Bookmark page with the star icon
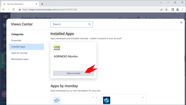This screenshot has width=186, height=105. coord(166,10)
